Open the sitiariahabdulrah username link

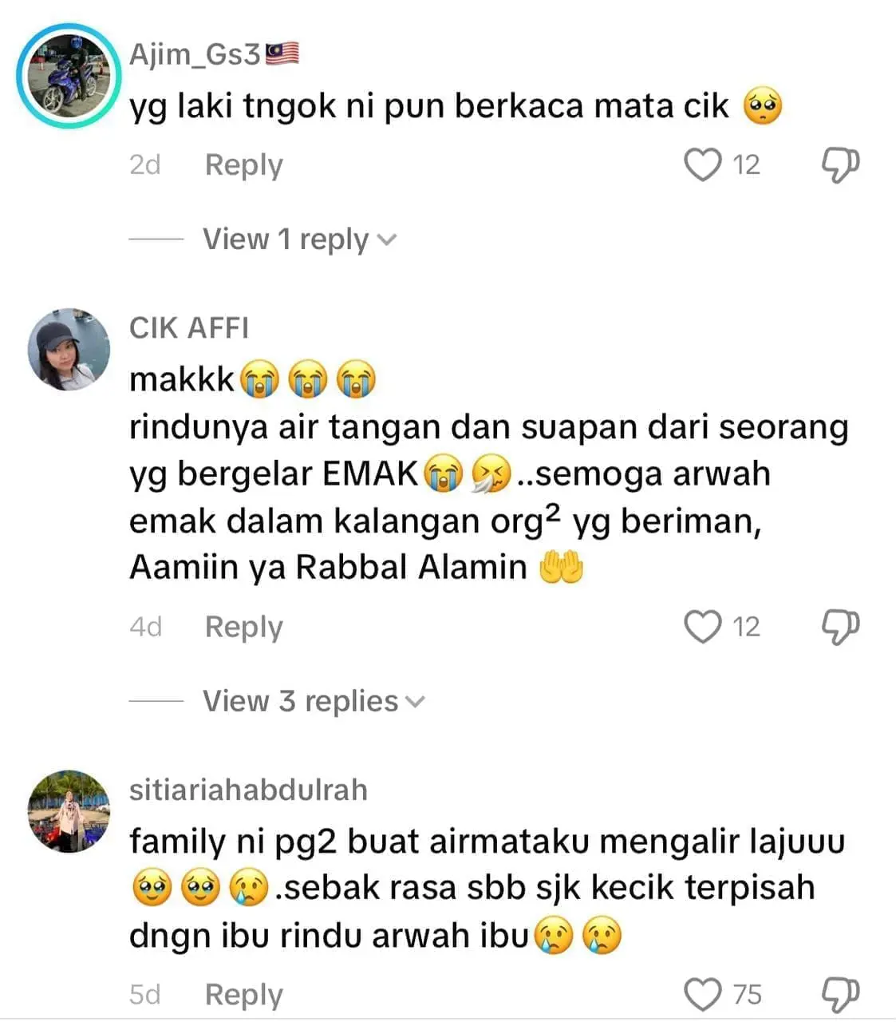[248, 790]
